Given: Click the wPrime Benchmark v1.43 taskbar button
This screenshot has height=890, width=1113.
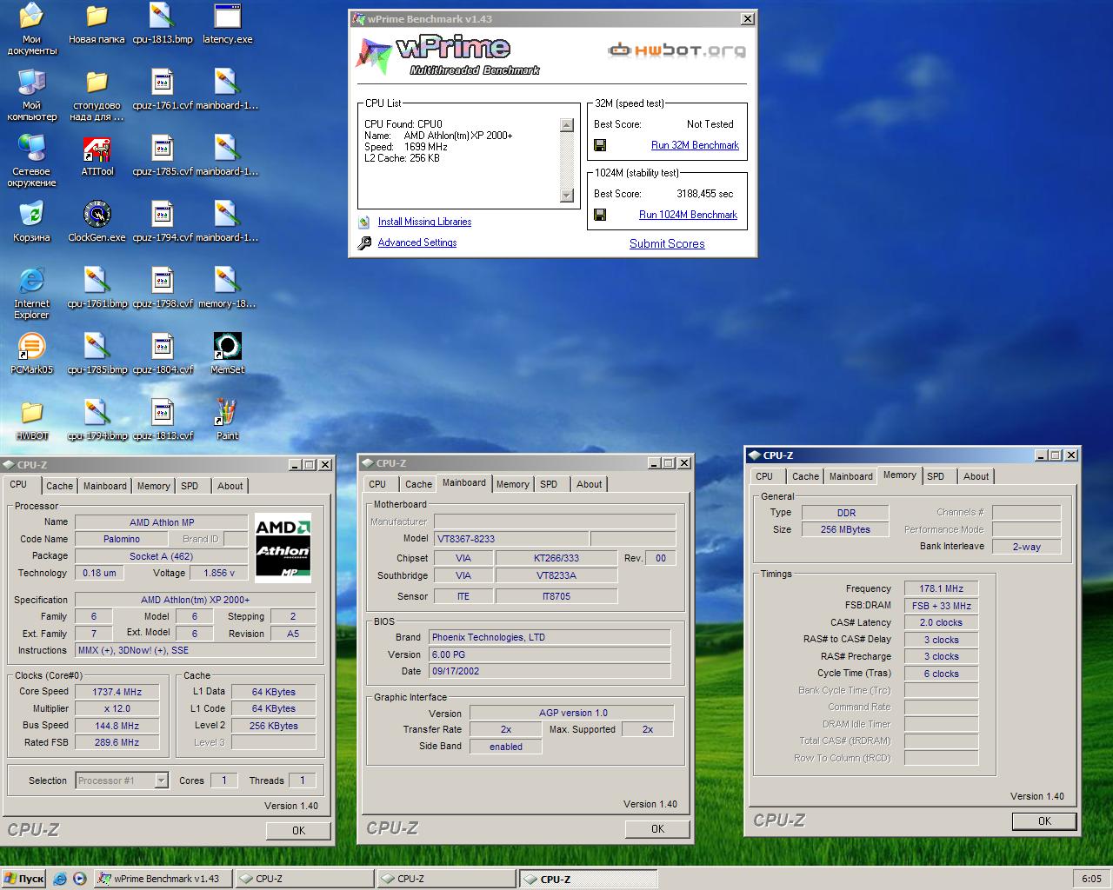Looking at the screenshot, I should [163, 879].
